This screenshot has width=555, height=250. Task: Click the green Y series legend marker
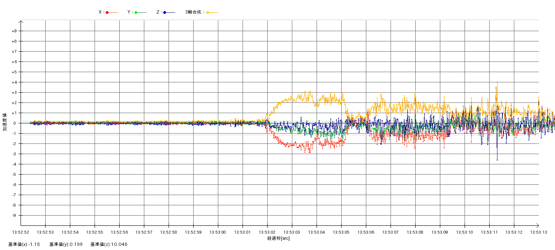[136, 12]
